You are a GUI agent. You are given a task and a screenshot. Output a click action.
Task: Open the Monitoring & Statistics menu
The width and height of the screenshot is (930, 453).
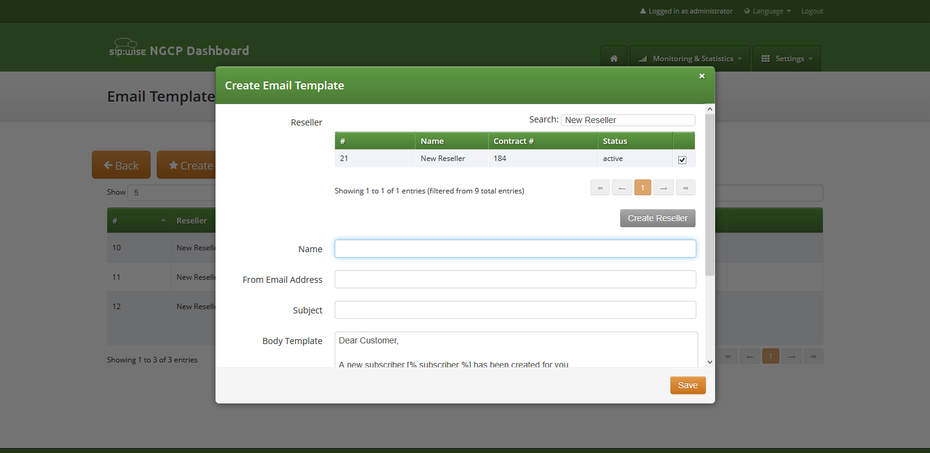(x=689, y=58)
